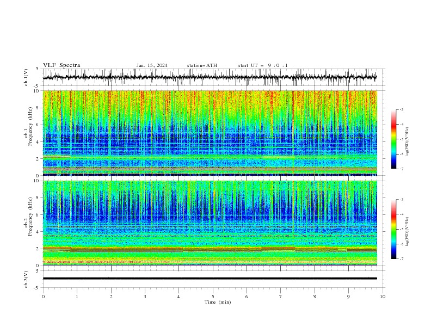The image size is (431, 333).
Task: Click the time axis tick label "0"
Action: pyautogui.click(x=43, y=297)
